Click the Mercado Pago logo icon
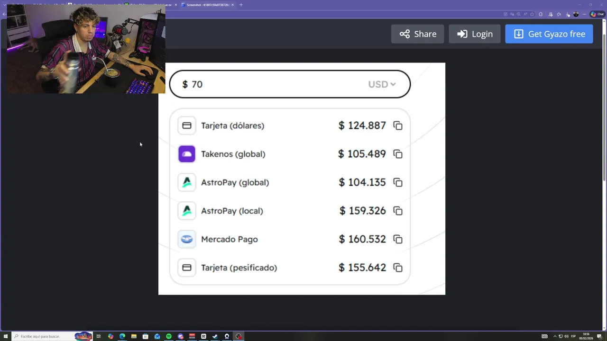Screen dimensions: 607x341 [187, 239]
